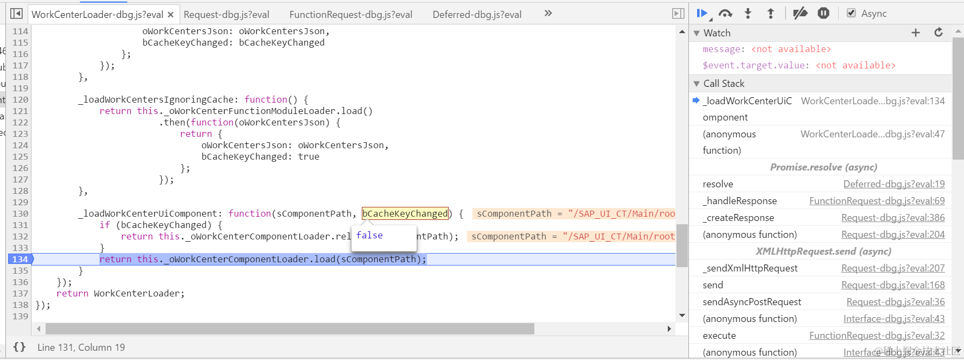Open FunctionRequest-dbg.js?eval:69 link
This screenshot has width=964, height=360.
877,201
